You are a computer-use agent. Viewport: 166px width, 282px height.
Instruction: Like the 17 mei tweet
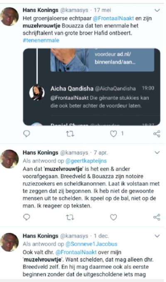(x=113, y=134)
